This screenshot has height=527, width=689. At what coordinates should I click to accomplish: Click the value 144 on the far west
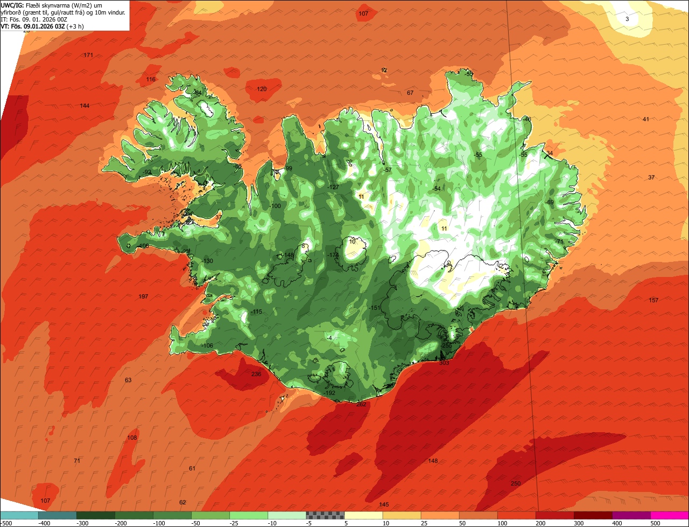(x=85, y=106)
